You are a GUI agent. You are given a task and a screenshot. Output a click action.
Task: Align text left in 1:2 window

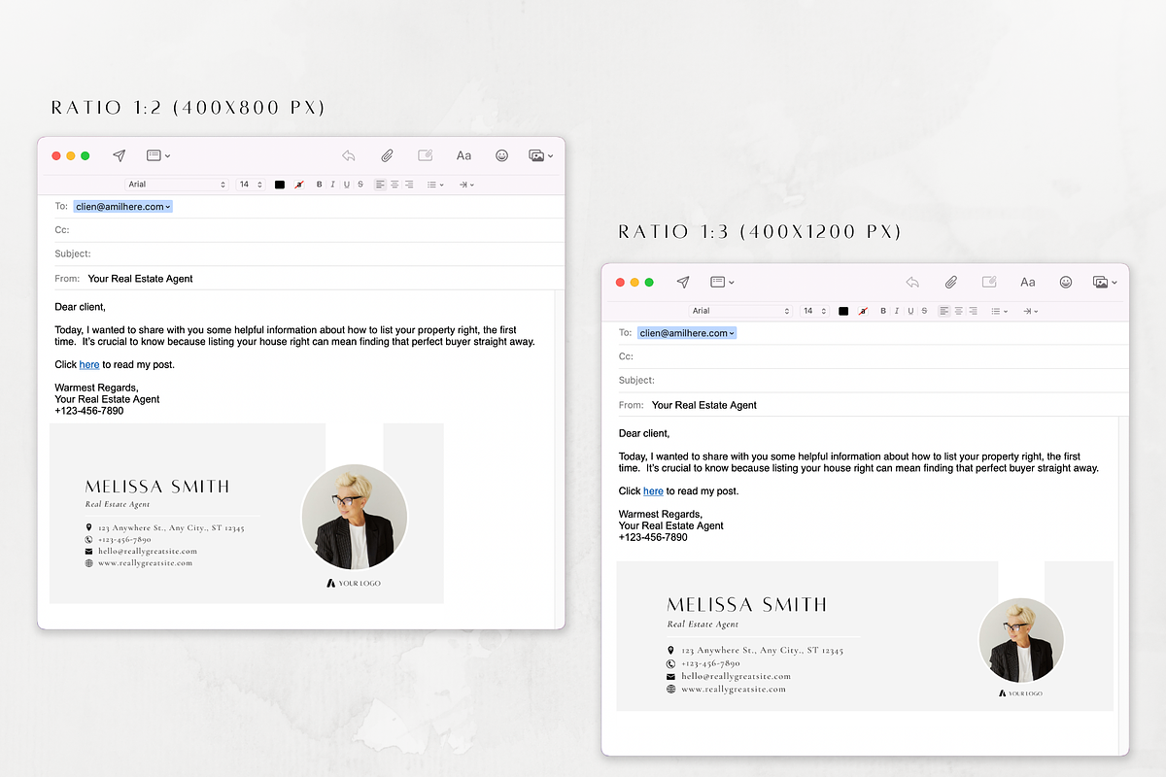pyautogui.click(x=381, y=185)
